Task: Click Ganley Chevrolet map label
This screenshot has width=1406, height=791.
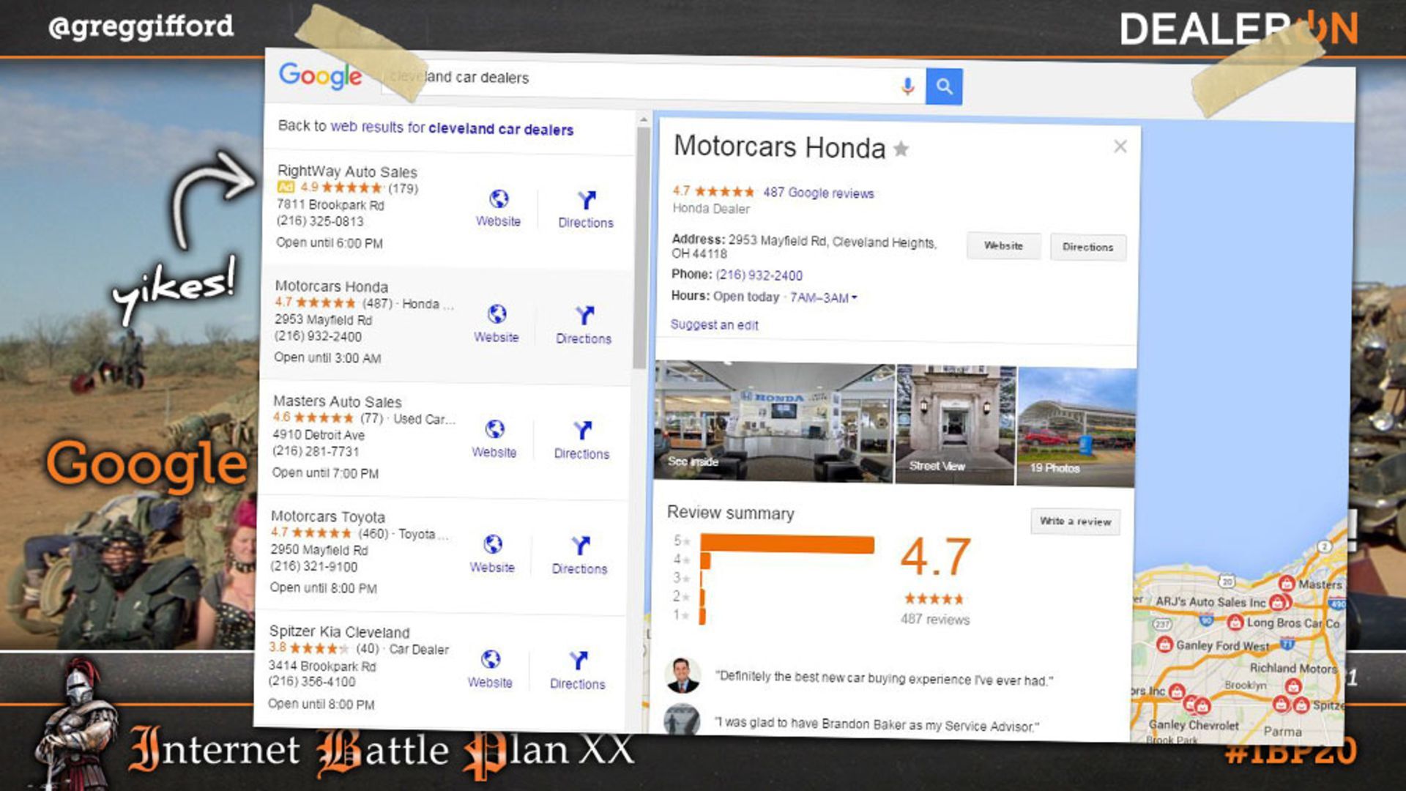Action: [x=1194, y=725]
